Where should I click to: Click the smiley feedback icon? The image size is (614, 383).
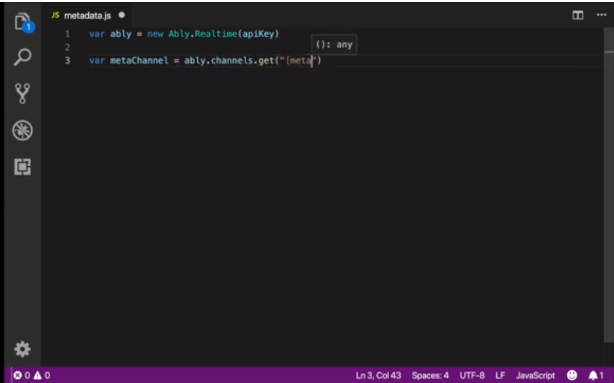[x=572, y=375]
